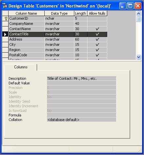144x155 pixels.
Task: Click the primary key icon beside CustomerID
Action: click(x=6, y=19)
